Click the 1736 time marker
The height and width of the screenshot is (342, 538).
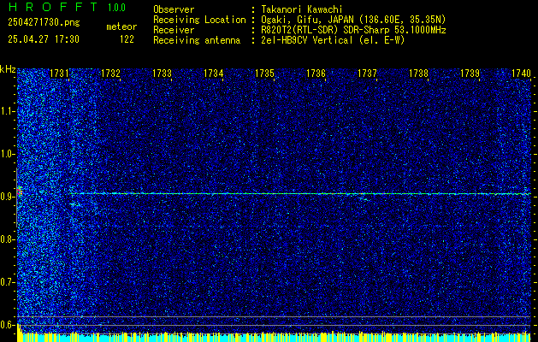pyautogui.click(x=316, y=73)
